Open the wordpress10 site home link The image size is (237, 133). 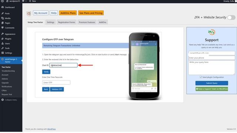point(13,1)
